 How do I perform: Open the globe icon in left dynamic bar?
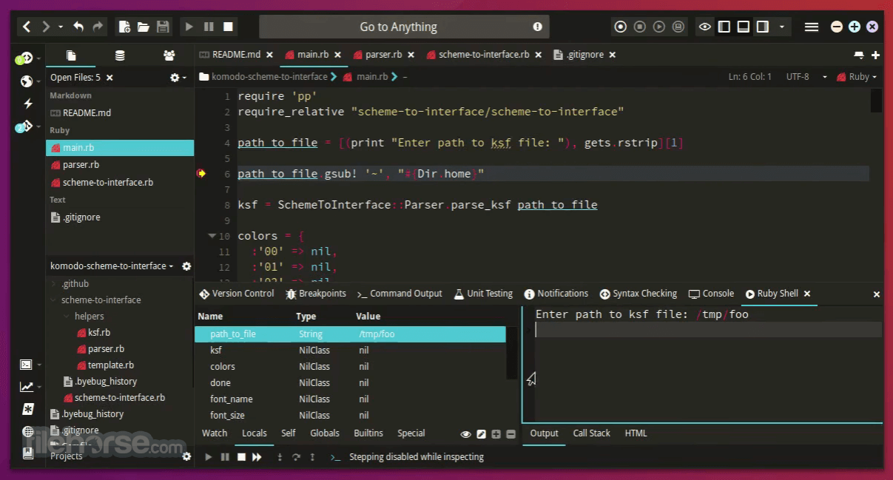27,81
